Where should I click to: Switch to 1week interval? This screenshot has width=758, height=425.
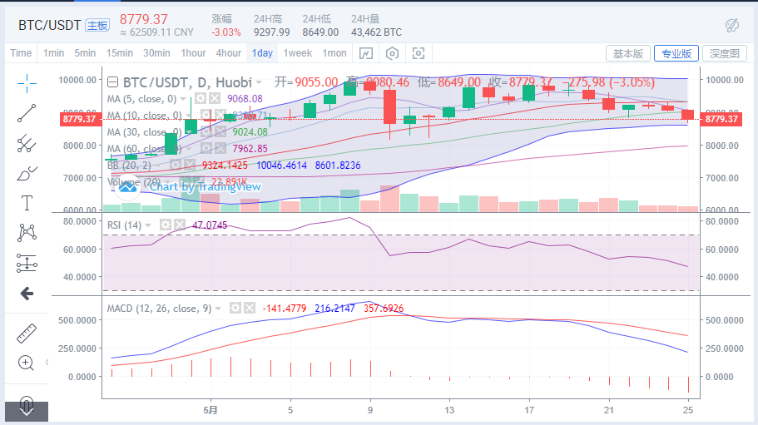point(297,53)
